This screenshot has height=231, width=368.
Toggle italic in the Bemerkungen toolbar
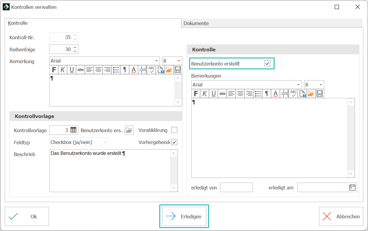pyautogui.click(x=205, y=94)
